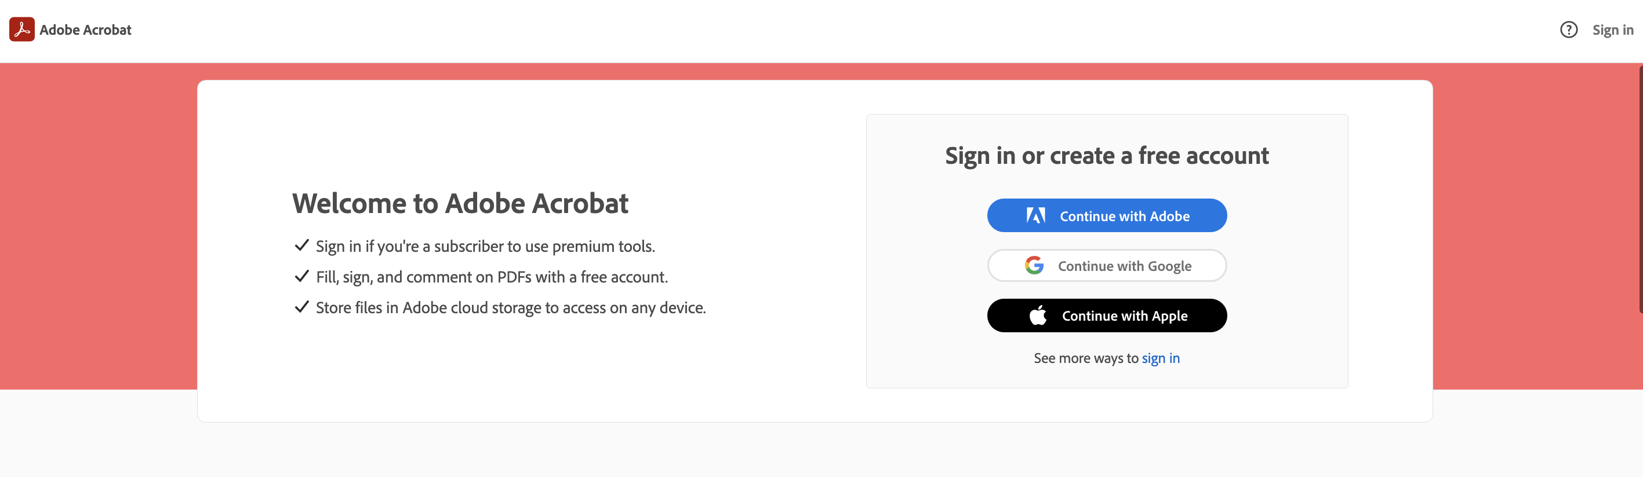This screenshot has height=477, width=1643.
Task: Follow the blue "sign in" link for more ways
Action: [1160, 358]
